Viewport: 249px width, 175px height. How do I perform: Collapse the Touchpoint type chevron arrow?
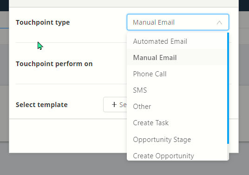click(x=219, y=23)
